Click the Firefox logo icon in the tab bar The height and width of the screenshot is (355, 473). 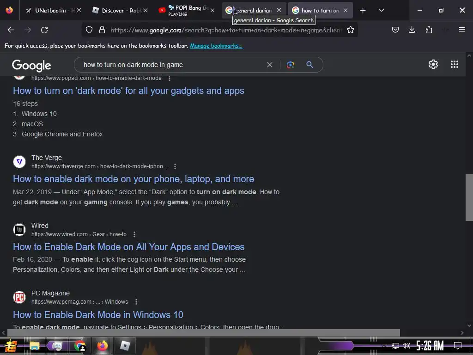[x=9, y=10]
